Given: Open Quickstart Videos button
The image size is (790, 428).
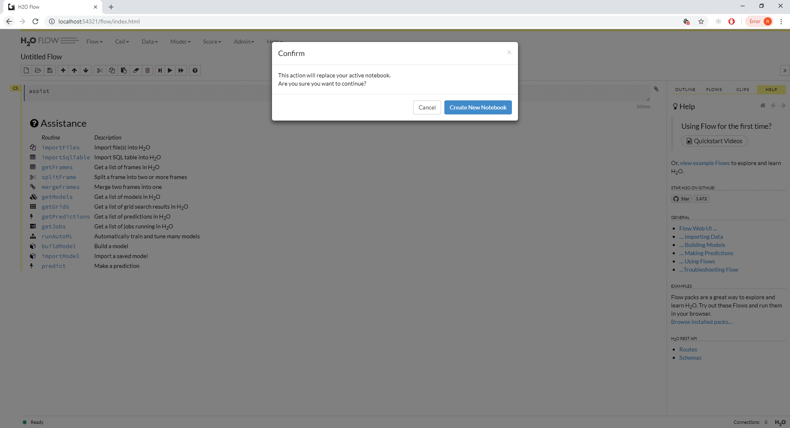Looking at the screenshot, I should tap(714, 141).
